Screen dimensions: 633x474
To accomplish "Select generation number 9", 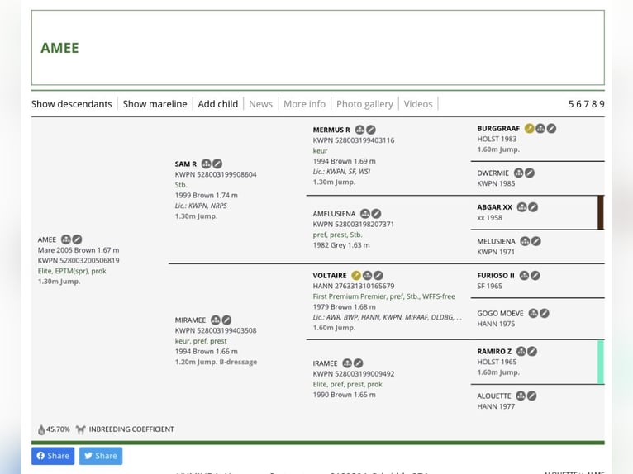I will [x=602, y=104].
